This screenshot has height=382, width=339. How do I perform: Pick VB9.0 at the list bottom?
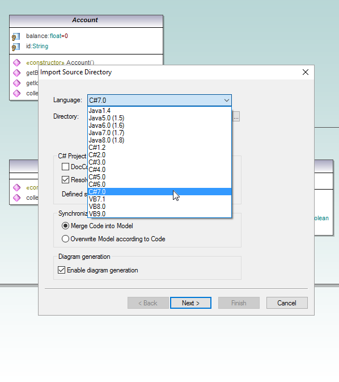(159, 214)
